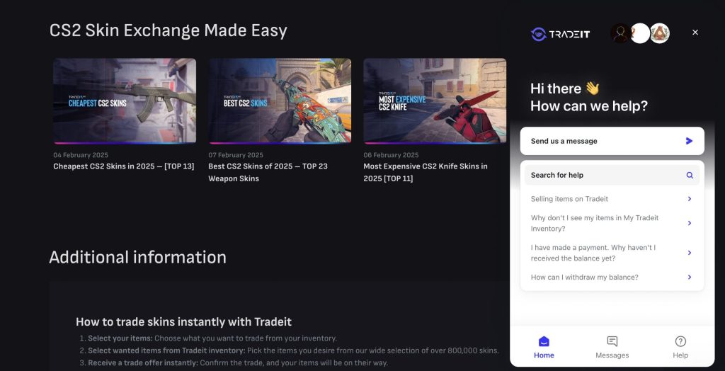The height and width of the screenshot is (371, 725).
Task: Open Most Expensive CS2 Knife thumbnail
Action: (435, 101)
